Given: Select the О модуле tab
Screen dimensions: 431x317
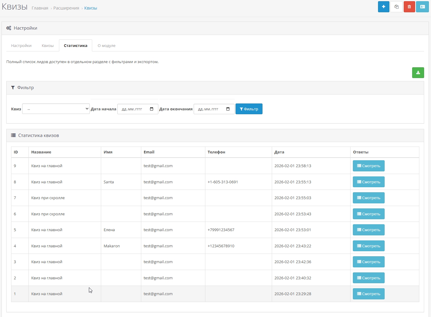Looking at the screenshot, I should point(106,46).
